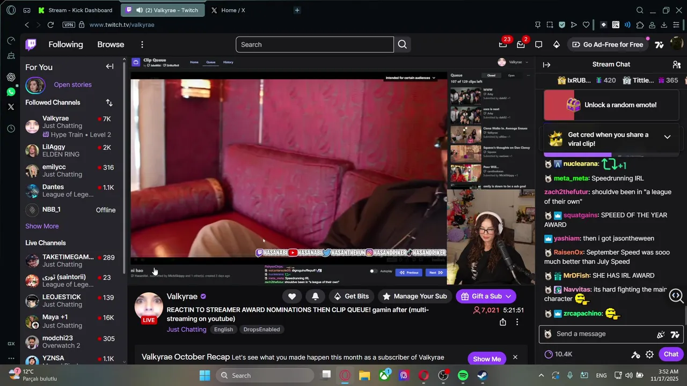Open the chat community users list icon
Screen dimensions: 687x386
click(676, 64)
